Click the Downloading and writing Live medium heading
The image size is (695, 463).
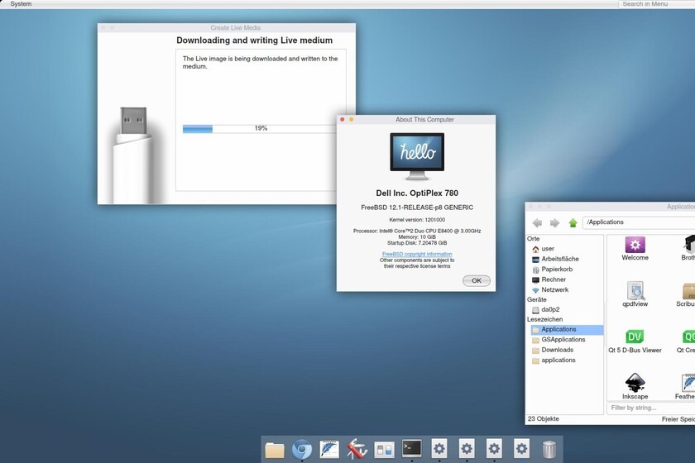[x=255, y=41]
